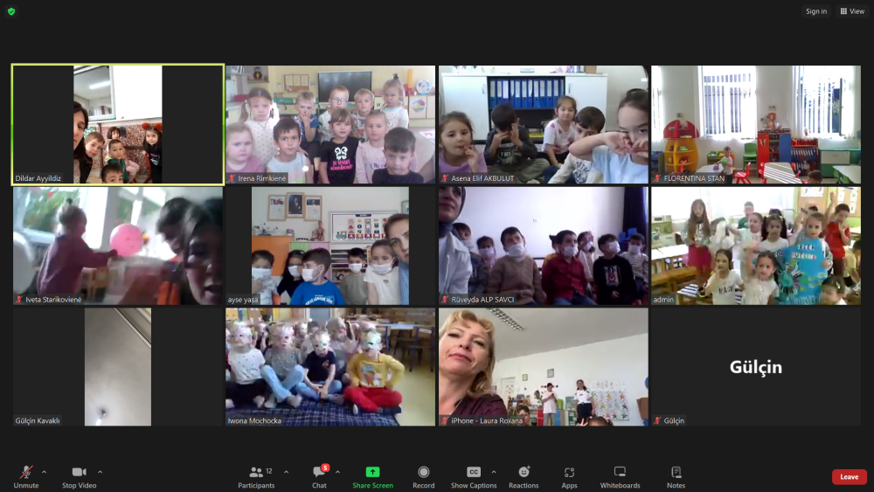Click the red Leave button

click(849, 477)
